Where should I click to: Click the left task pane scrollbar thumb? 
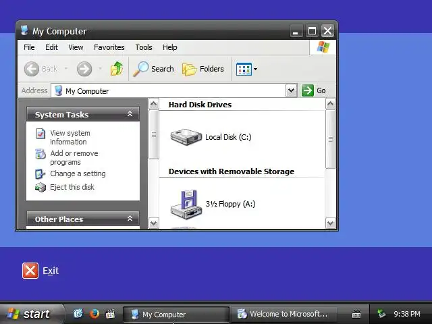click(154, 134)
